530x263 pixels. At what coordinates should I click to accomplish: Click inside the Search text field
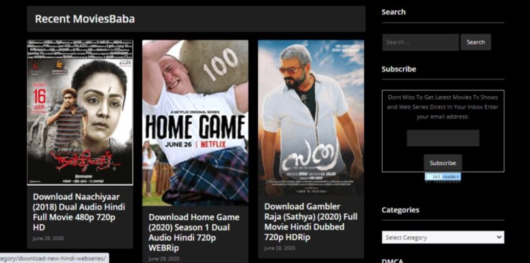pos(421,43)
